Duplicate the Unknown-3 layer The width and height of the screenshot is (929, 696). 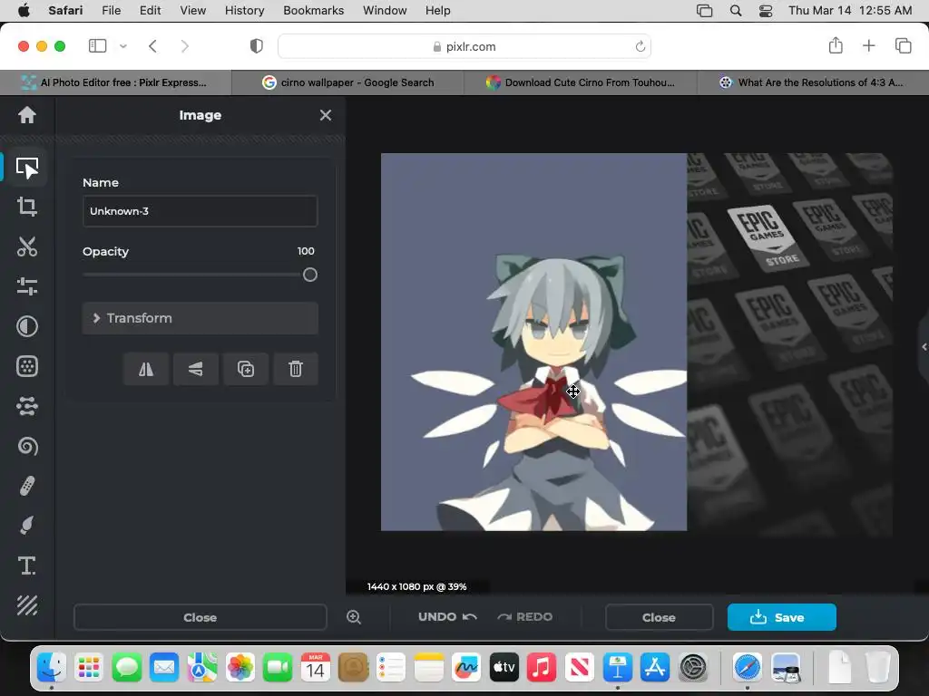245,370
